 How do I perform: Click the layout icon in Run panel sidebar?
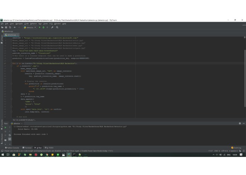[6, 140]
